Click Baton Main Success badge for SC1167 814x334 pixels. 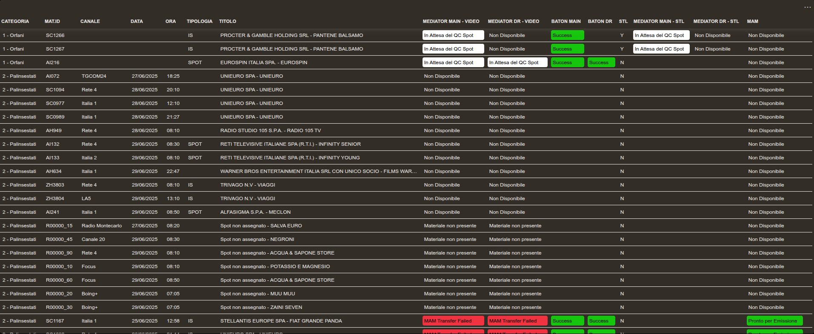pos(568,321)
